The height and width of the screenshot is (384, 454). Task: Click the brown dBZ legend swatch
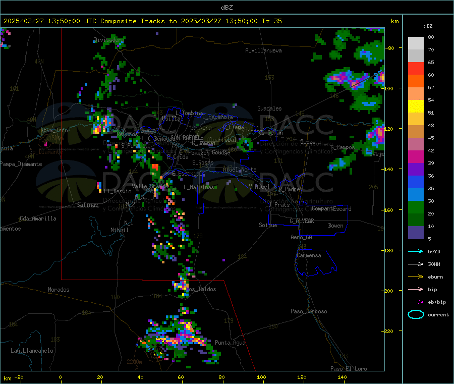(x=416, y=132)
